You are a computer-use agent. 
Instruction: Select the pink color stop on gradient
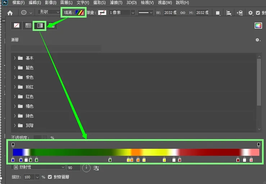coord(251,160)
